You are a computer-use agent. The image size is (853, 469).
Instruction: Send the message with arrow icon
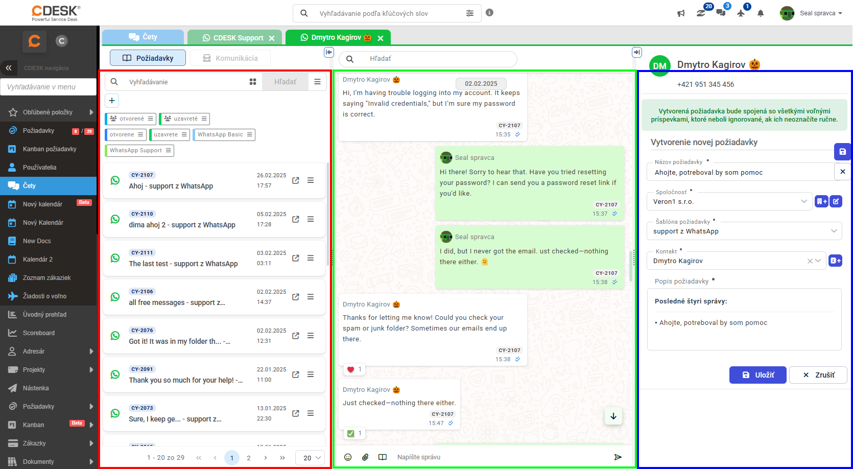click(x=618, y=457)
